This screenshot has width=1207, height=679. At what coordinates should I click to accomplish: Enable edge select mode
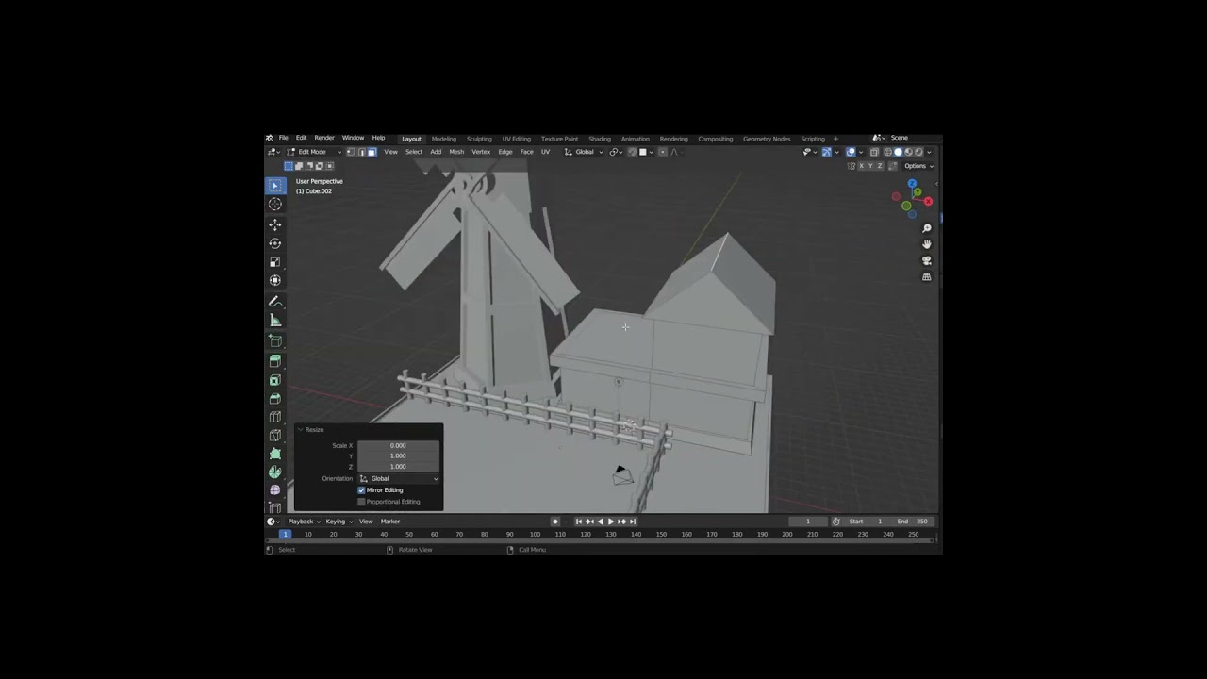[361, 152]
